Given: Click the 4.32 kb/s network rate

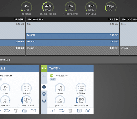Looking at the screenshot, I should 27,93.
